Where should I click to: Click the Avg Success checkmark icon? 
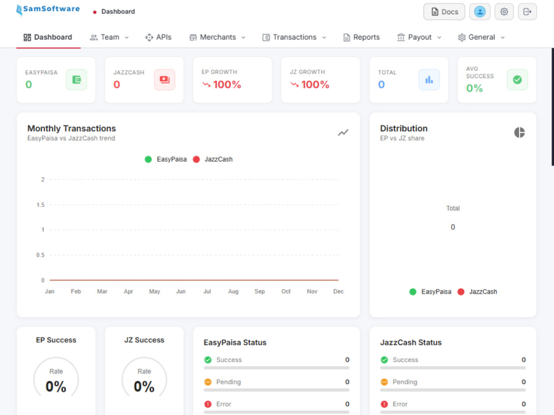[x=517, y=80]
